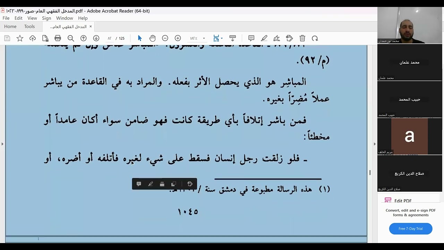This screenshot has width=444, height=250.
Task: Expand the left navigation pane arrow
Action: (x=2, y=144)
